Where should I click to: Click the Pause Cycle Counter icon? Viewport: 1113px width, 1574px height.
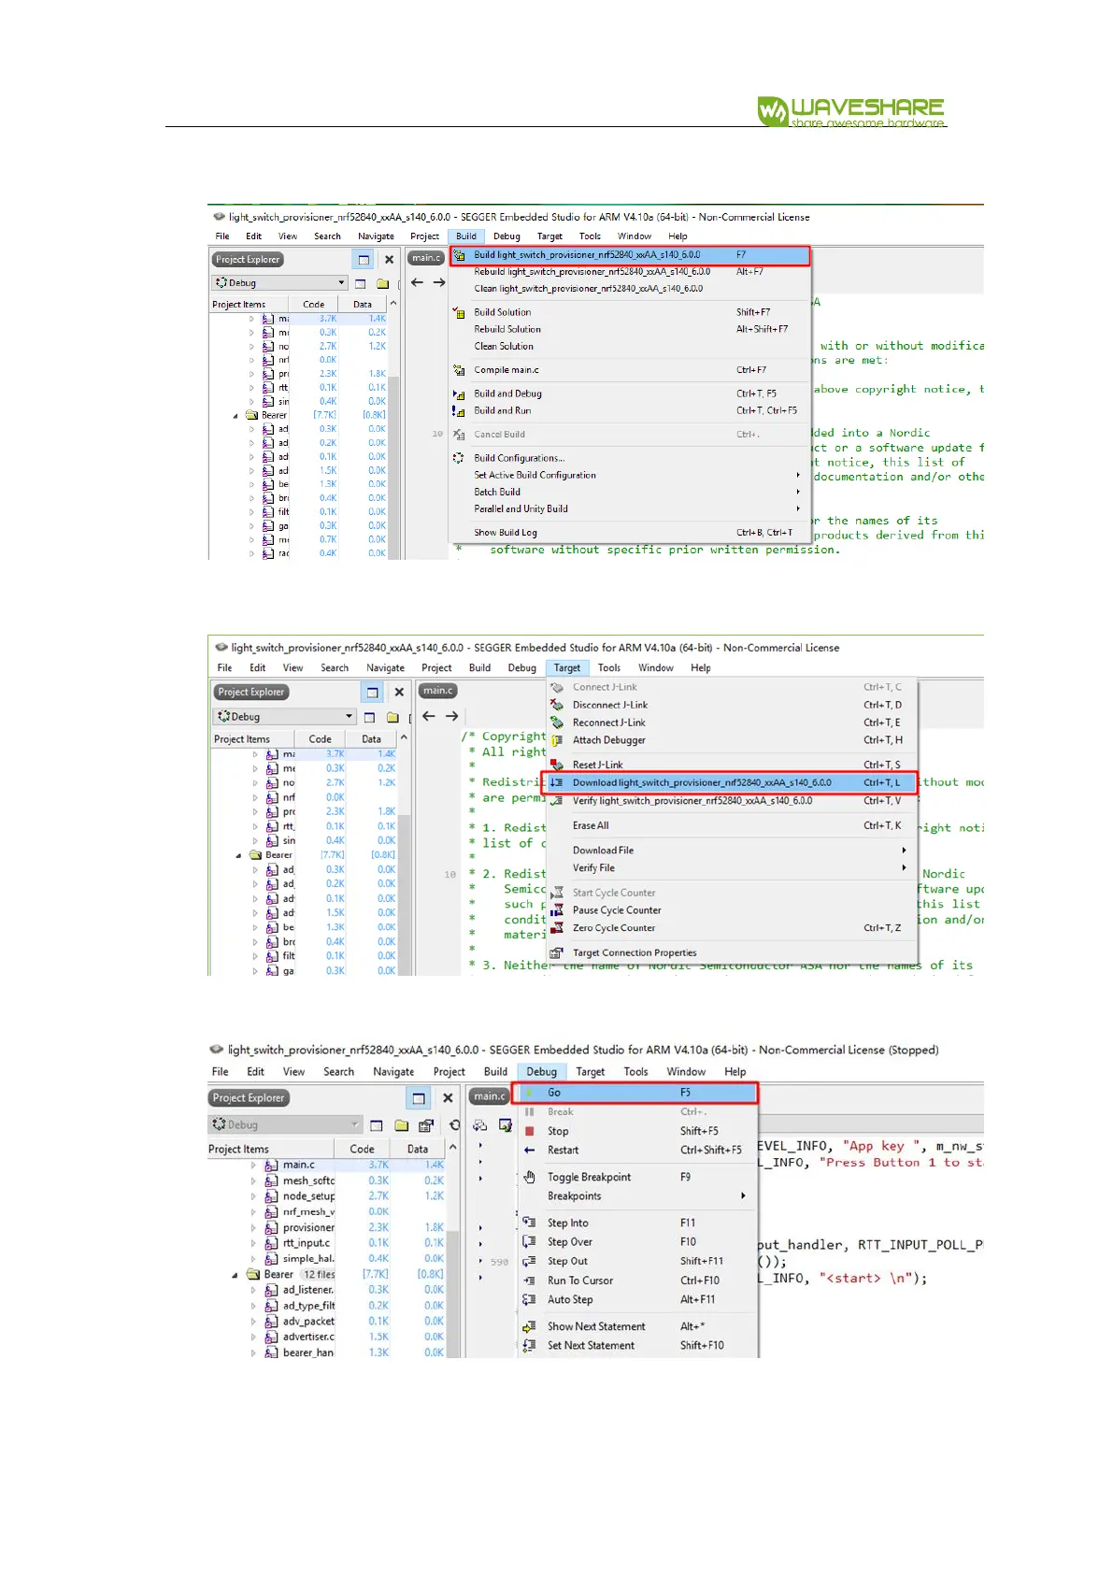(x=557, y=911)
